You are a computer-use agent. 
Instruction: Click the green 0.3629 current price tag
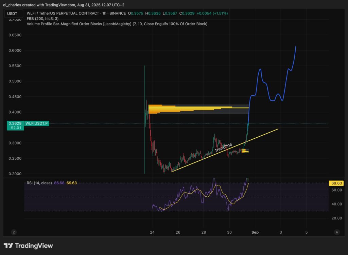14,126
